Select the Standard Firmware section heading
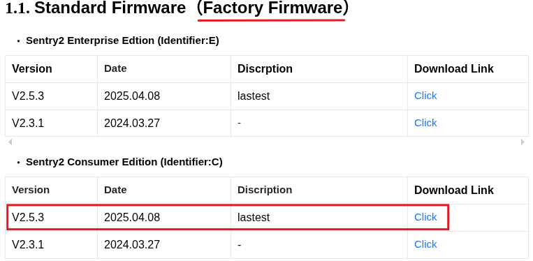Viewport: 533px width, 261px height. (x=177, y=8)
